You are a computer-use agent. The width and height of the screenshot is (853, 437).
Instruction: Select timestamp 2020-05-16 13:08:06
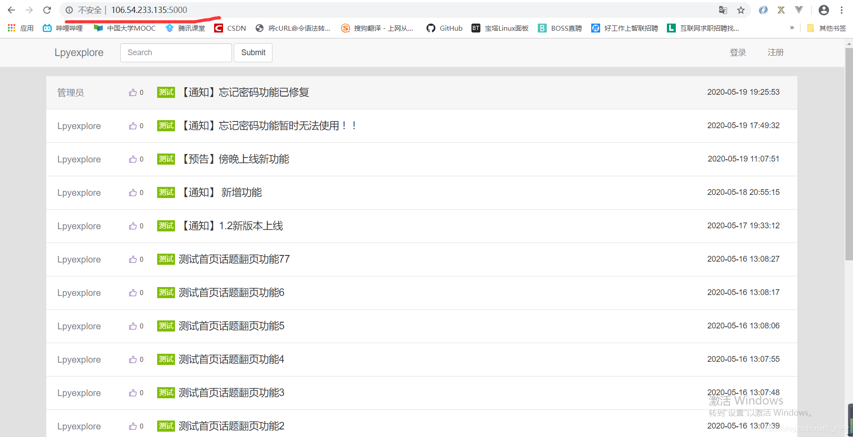[743, 326]
